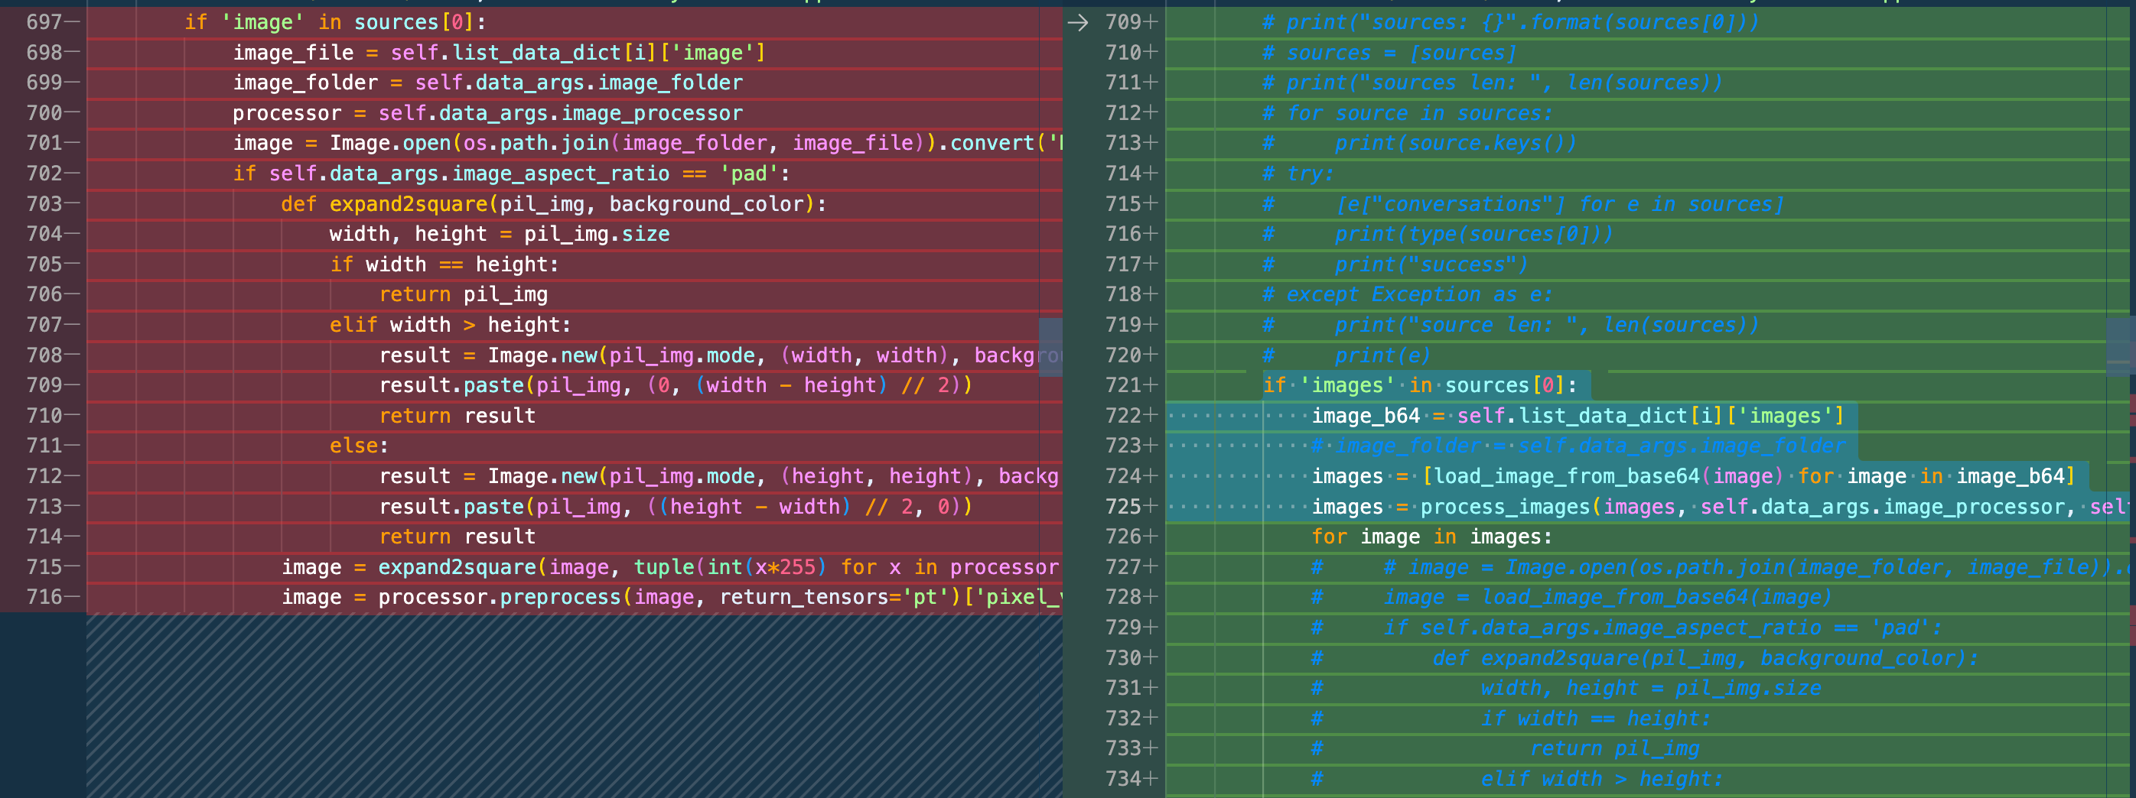Click the added line "if 'images' in sources[0]:"
2136x798 pixels.
(x=1418, y=385)
